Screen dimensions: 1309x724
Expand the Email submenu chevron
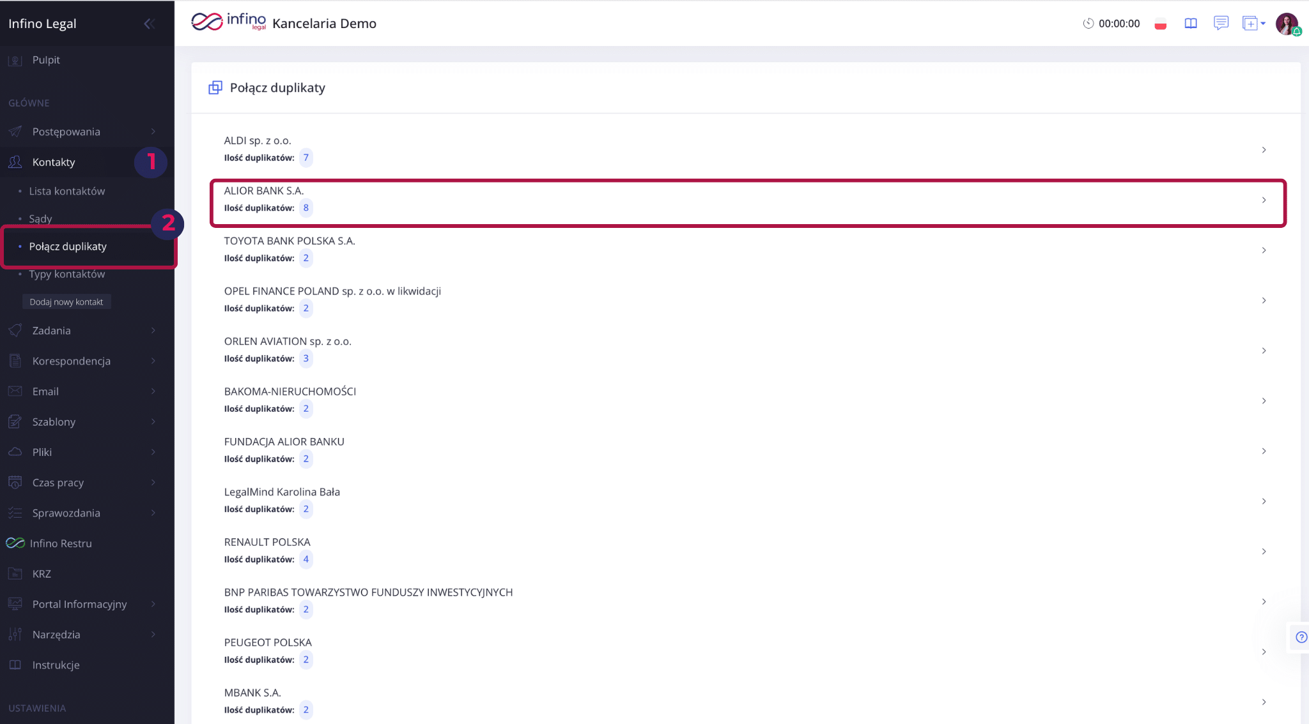pos(153,391)
